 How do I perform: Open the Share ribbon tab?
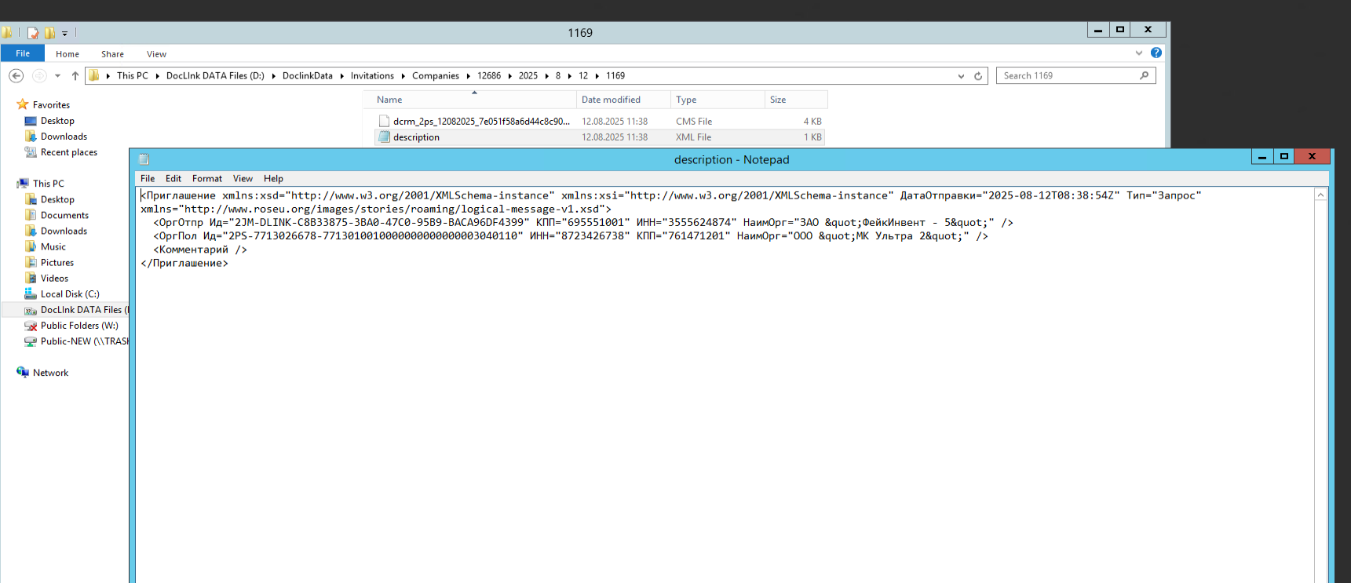(112, 54)
